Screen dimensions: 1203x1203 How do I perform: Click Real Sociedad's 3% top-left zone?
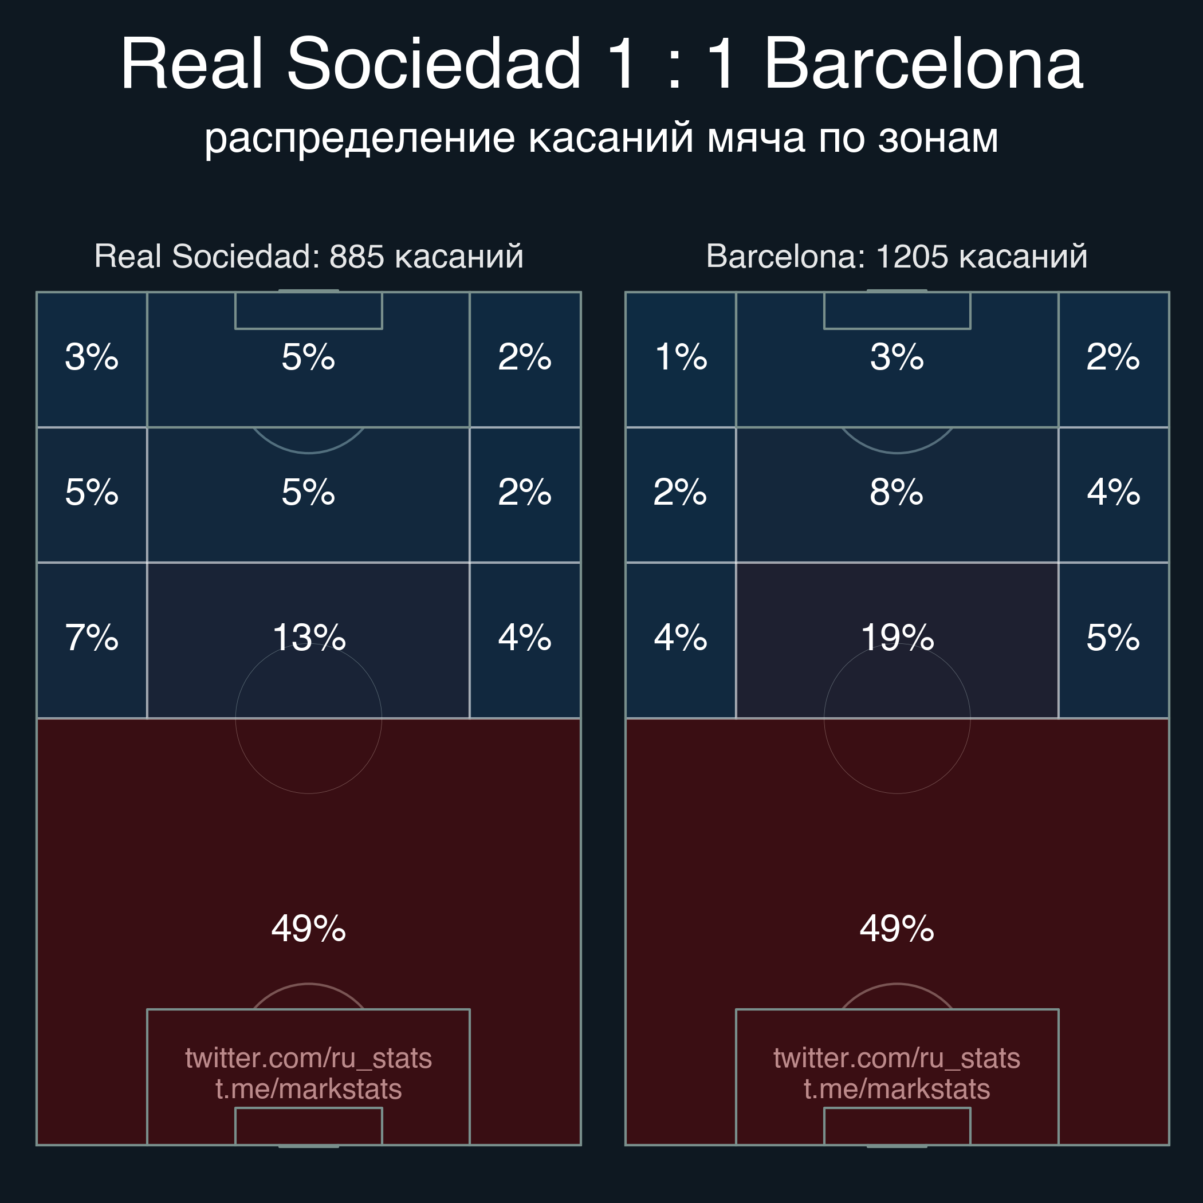[x=92, y=359]
